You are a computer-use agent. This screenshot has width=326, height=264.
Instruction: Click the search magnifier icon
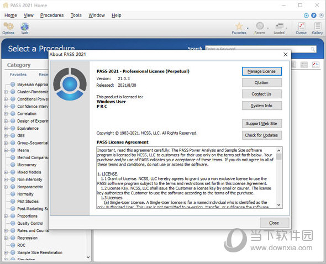click(x=313, y=49)
